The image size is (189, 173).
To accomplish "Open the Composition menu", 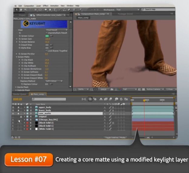I will click(x=29, y=6).
